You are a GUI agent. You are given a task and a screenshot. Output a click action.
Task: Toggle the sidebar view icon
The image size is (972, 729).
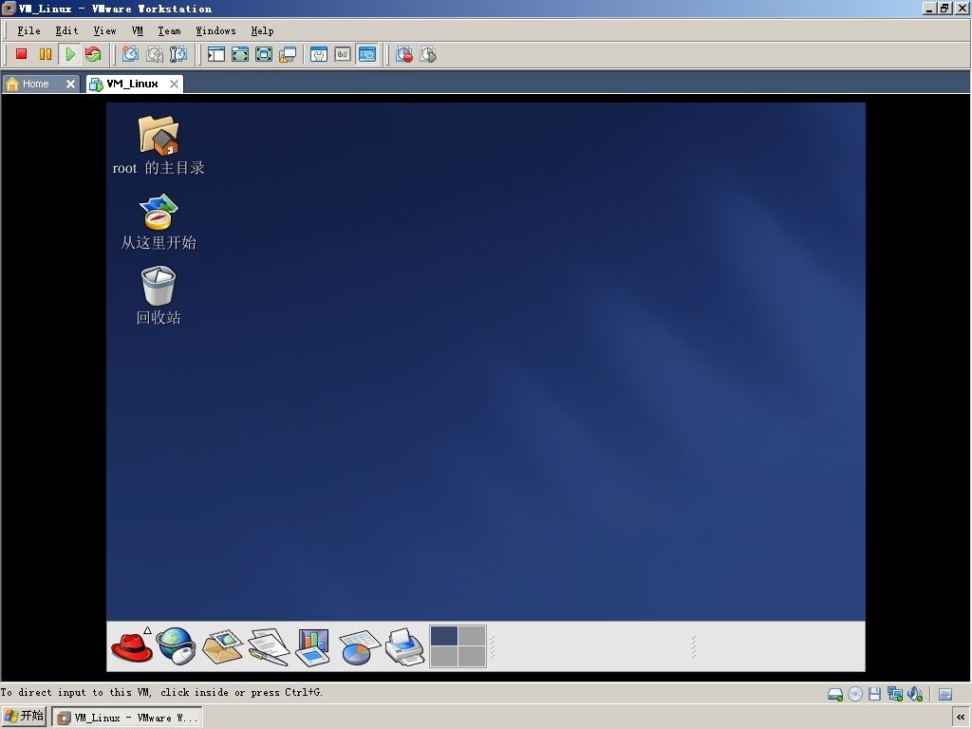(215, 54)
